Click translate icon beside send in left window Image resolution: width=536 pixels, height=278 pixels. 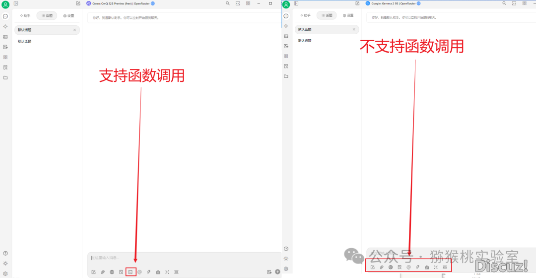(269, 272)
